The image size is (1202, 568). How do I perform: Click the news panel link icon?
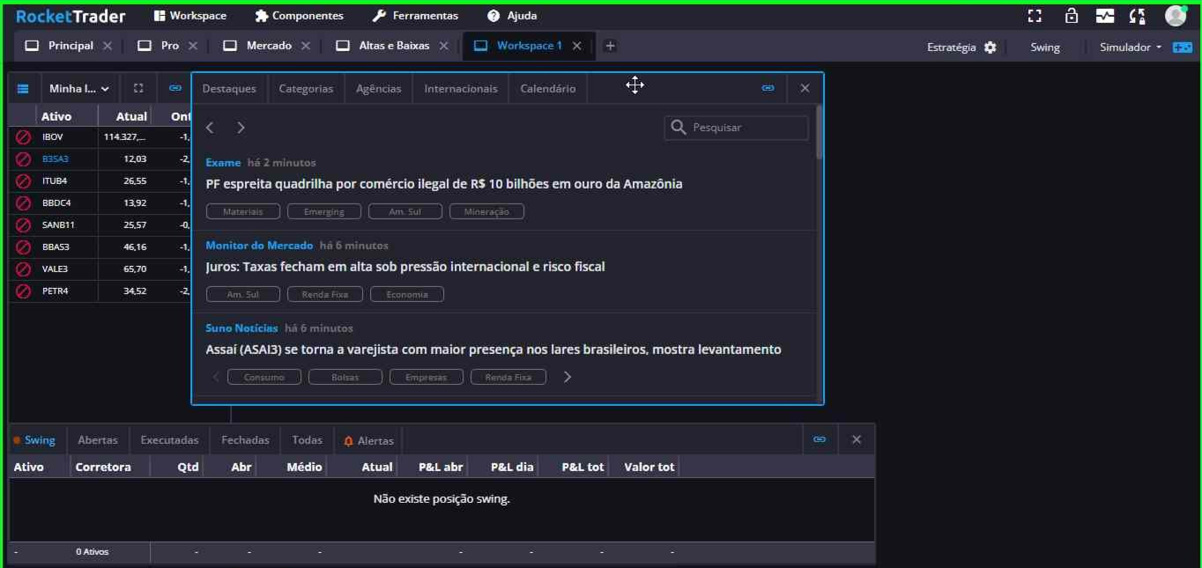click(768, 89)
